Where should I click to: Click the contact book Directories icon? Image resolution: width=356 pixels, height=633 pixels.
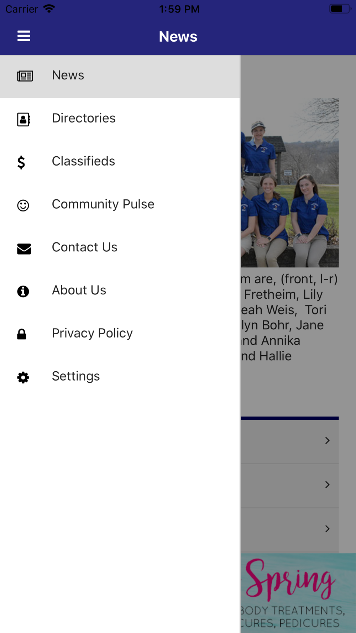(x=23, y=119)
